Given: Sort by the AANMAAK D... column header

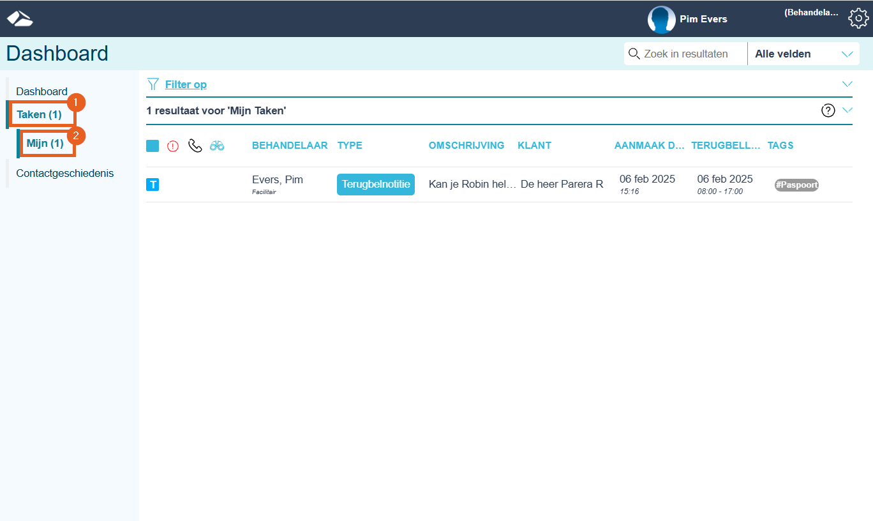Looking at the screenshot, I should pos(650,146).
